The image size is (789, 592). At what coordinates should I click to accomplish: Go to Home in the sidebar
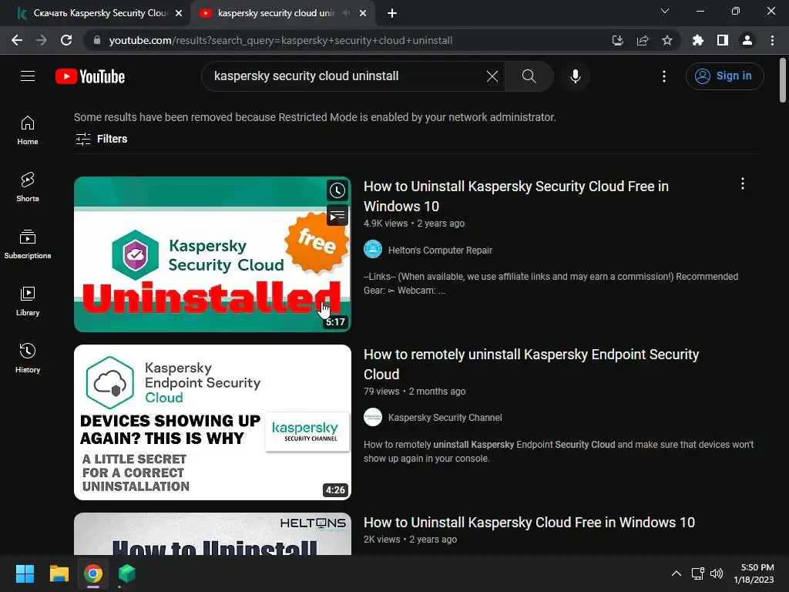[x=28, y=129]
